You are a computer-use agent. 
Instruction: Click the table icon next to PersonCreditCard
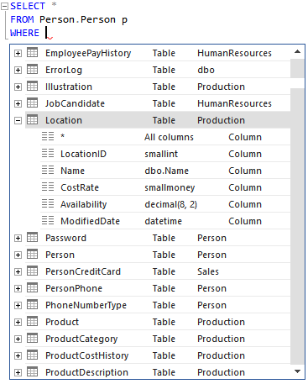click(x=32, y=271)
